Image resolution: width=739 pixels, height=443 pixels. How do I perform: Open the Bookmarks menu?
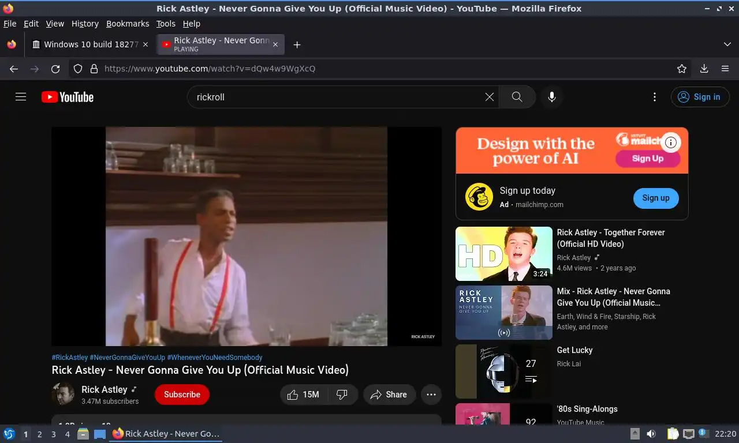click(128, 24)
